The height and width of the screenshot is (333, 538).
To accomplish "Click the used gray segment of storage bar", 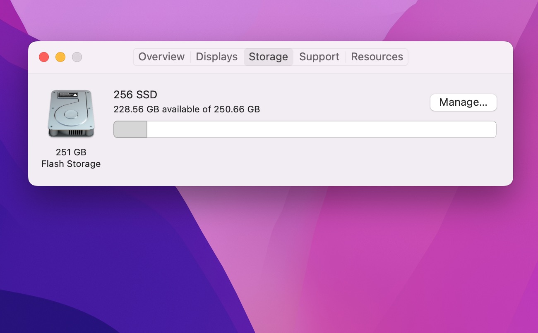I will [130, 129].
